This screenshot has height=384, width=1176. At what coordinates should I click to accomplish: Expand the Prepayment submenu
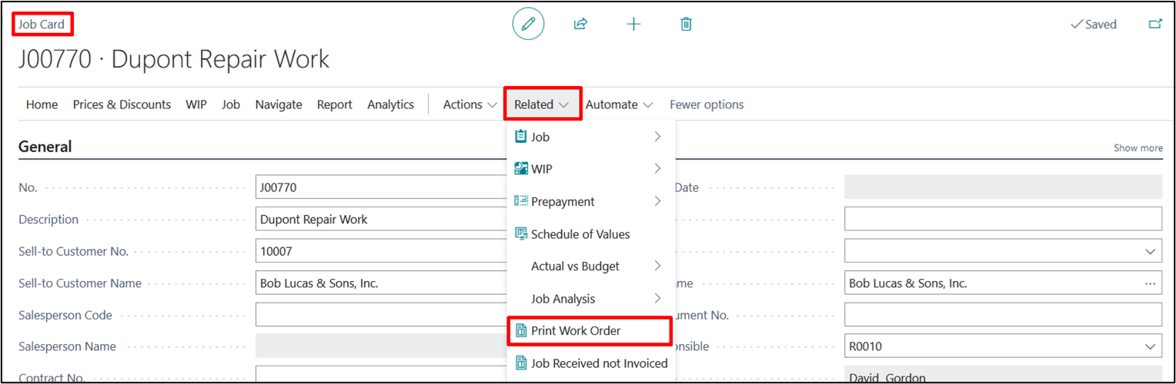point(657,201)
